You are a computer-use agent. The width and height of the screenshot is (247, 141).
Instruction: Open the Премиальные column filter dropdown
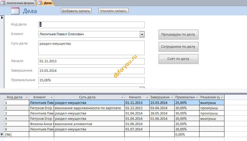point(197,98)
